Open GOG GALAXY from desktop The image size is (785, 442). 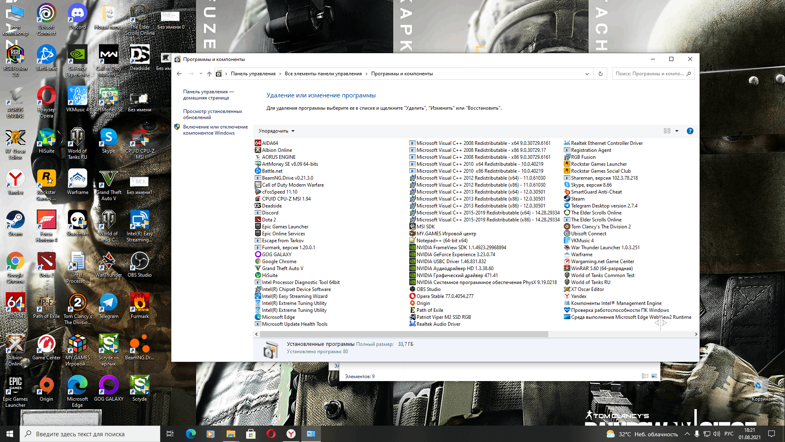(x=108, y=386)
